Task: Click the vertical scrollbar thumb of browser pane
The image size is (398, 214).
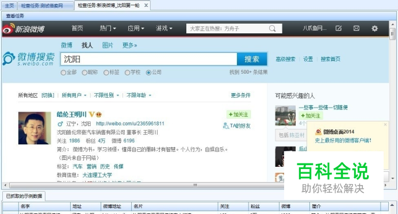Action: pyautogui.click(x=392, y=35)
